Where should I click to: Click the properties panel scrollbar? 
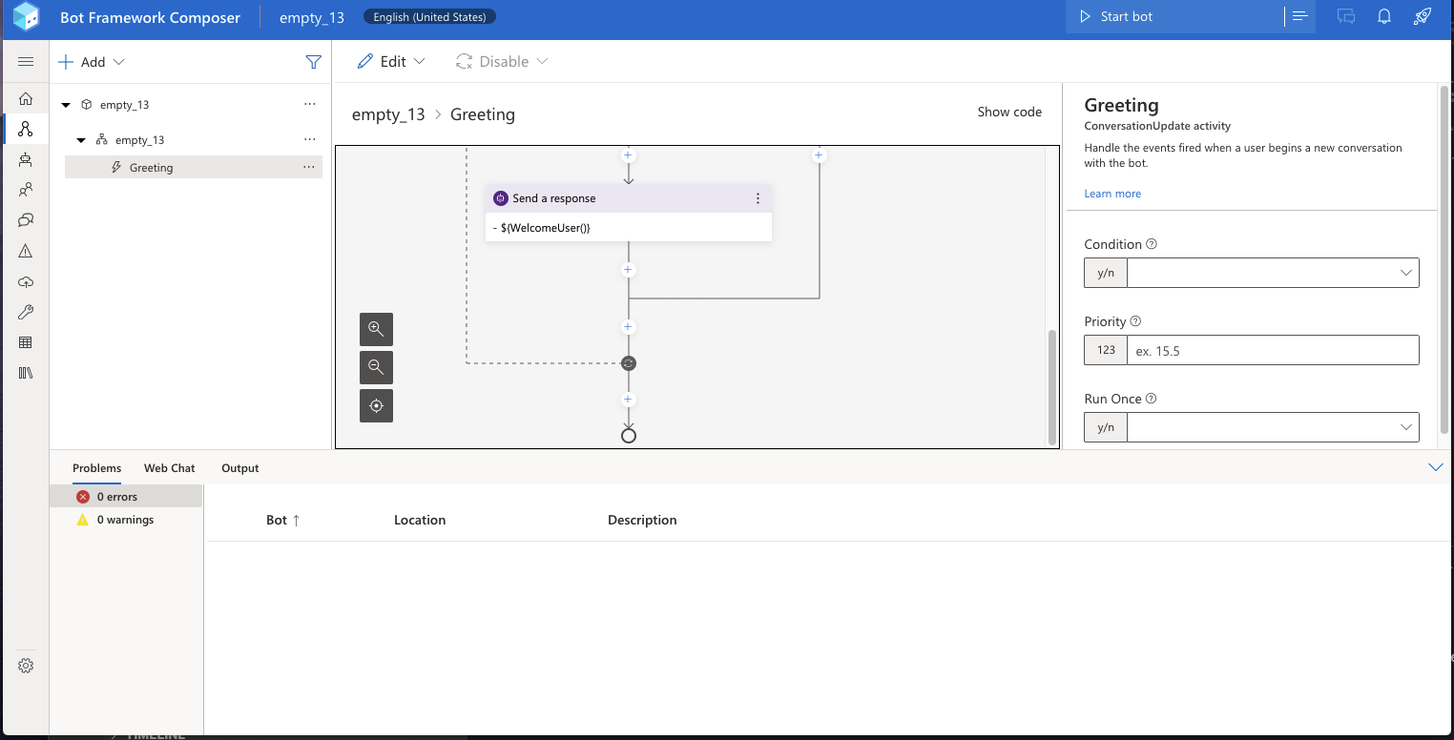coord(1444,257)
